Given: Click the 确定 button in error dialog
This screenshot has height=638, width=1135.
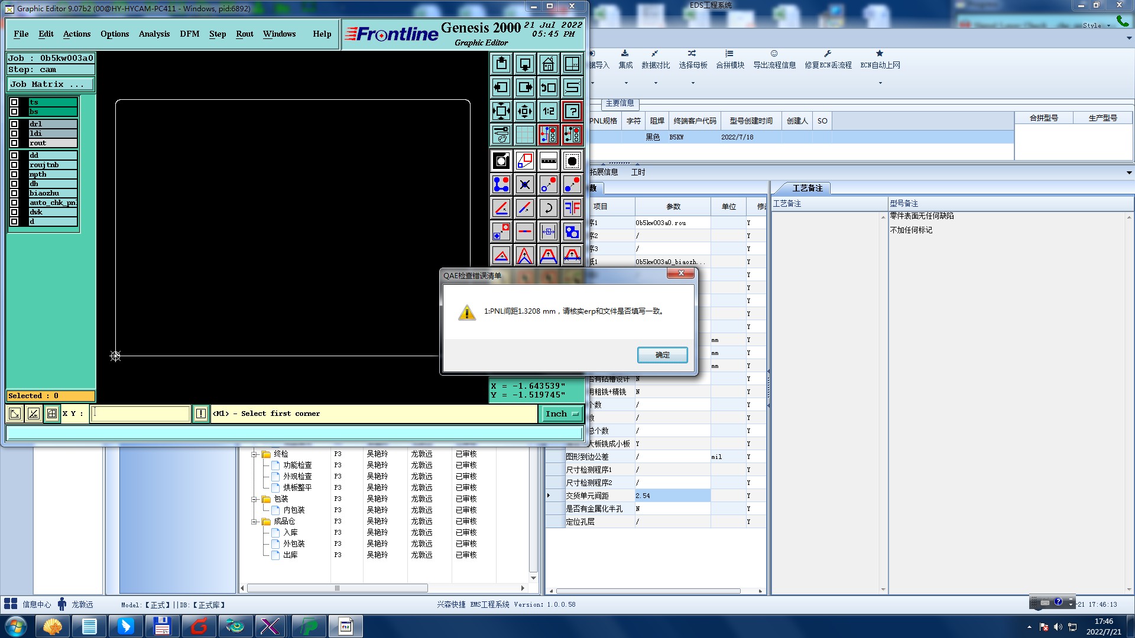Looking at the screenshot, I should [662, 355].
